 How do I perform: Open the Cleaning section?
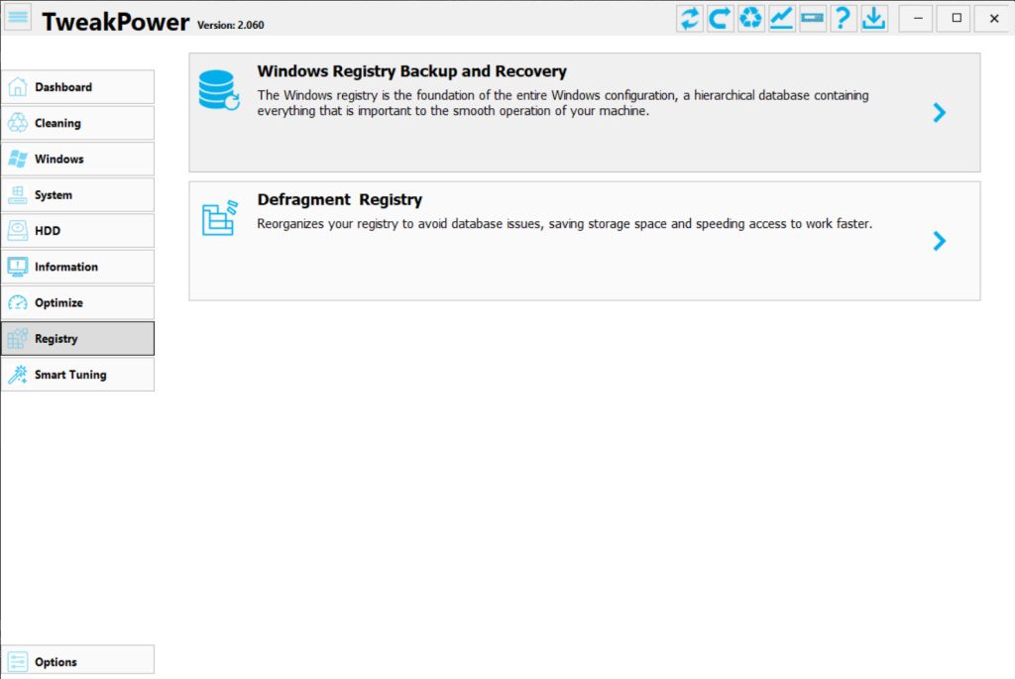point(77,123)
